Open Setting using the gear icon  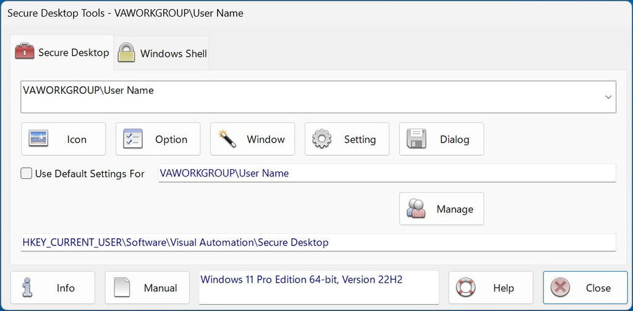pyautogui.click(x=322, y=139)
